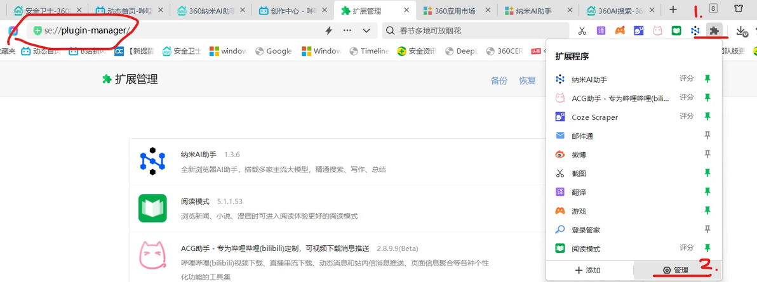Click 评分 next to Coze Scraper

[x=687, y=116]
